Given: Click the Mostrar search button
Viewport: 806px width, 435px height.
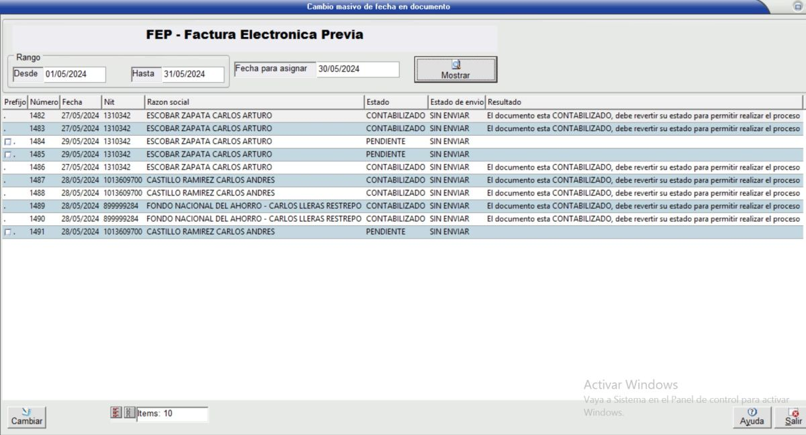Looking at the screenshot, I should click(x=455, y=69).
